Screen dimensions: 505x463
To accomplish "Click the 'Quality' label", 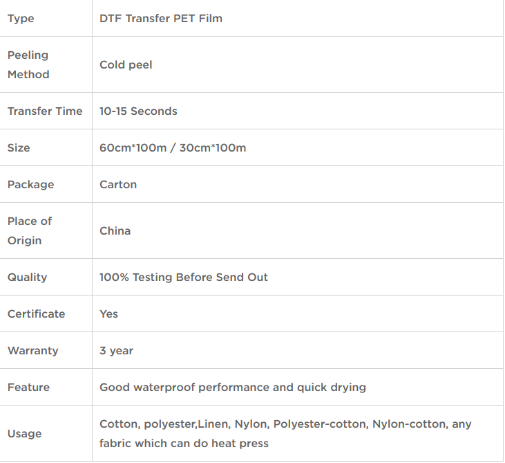I will 27,277.
